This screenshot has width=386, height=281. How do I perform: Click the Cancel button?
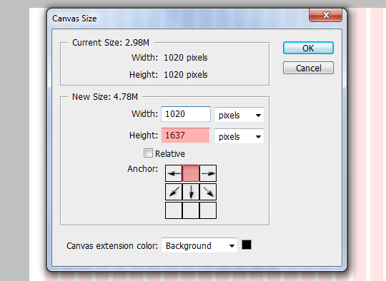coord(308,68)
